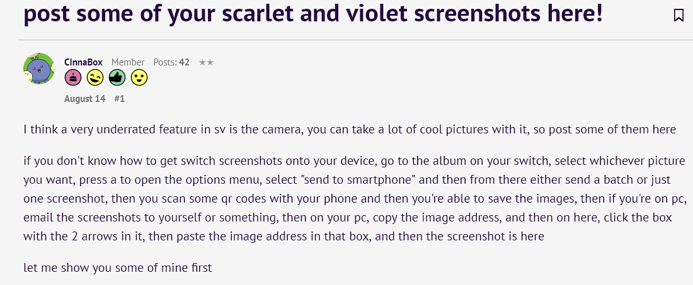Click the Posts: 42 count

tap(171, 63)
